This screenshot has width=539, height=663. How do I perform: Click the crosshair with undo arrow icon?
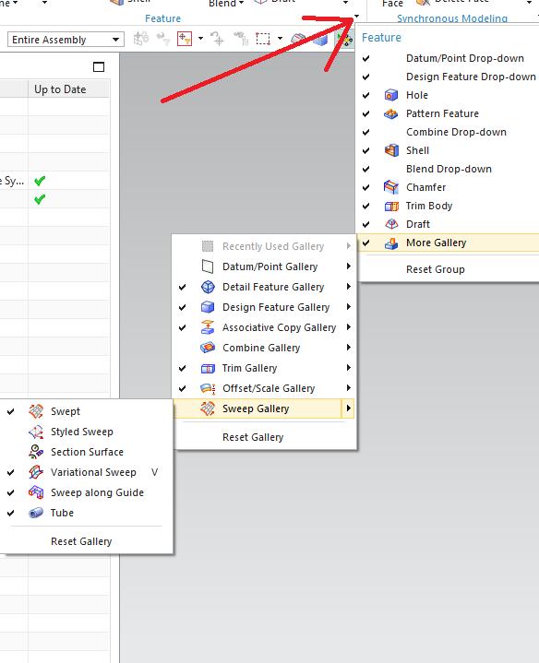(218, 39)
